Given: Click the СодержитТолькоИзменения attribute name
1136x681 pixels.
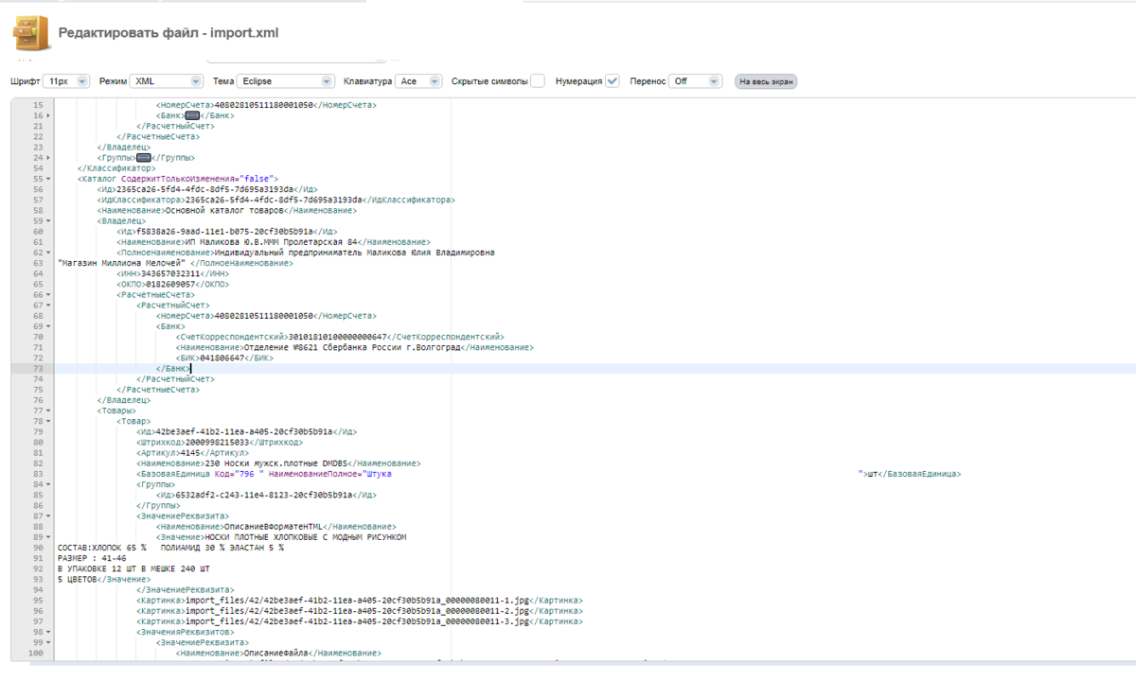Looking at the screenshot, I should (180, 178).
